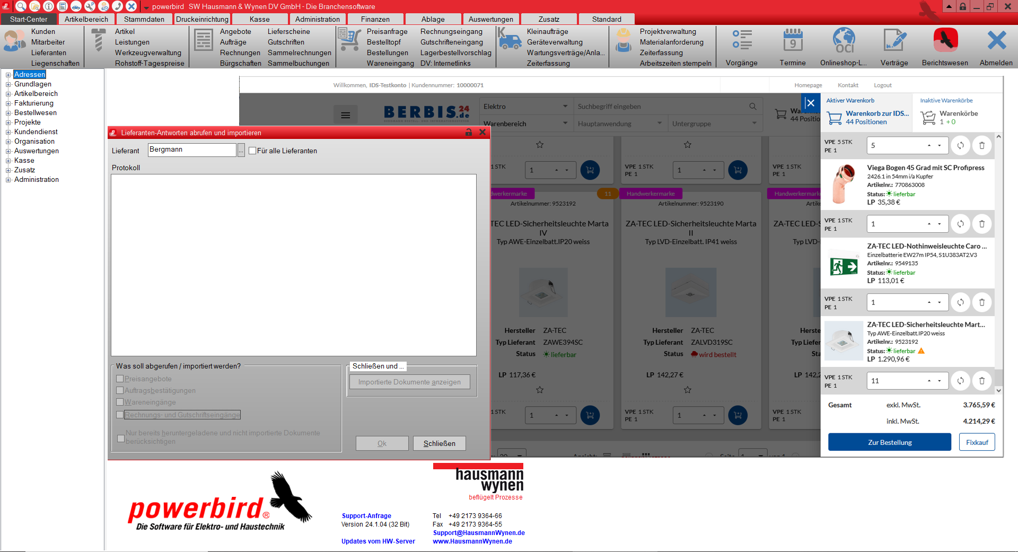Open the Support-Anfrage link

[366, 516]
